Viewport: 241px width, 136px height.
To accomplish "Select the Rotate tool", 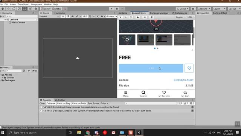I will (14, 9).
